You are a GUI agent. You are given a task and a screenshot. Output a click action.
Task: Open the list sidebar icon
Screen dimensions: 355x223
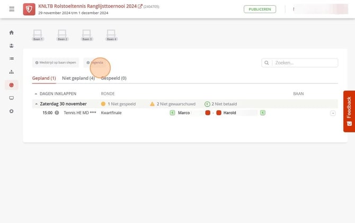tap(12, 59)
